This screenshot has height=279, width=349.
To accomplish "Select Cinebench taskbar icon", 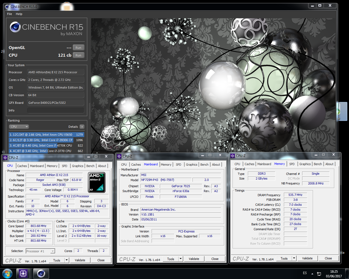I will pos(41,273).
